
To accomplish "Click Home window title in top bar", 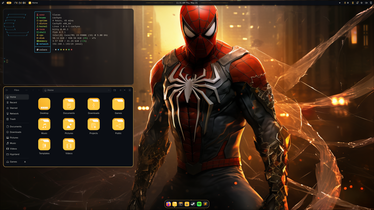I will 33,3.
